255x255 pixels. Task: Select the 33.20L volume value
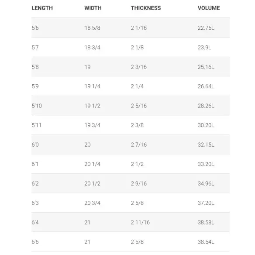click(x=206, y=164)
